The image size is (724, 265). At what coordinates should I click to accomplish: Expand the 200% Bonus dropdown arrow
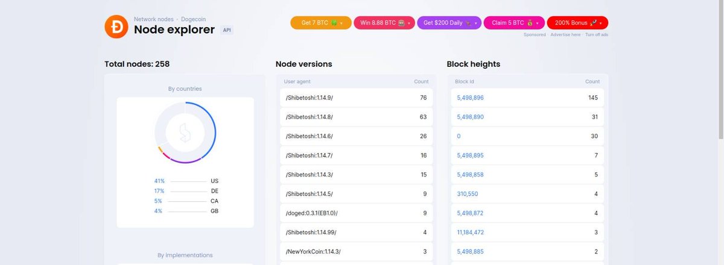tap(600, 23)
